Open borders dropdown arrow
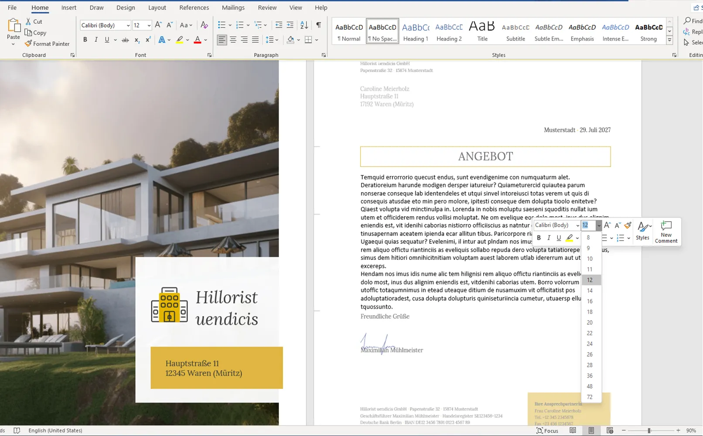The height and width of the screenshot is (436, 703). (x=317, y=40)
